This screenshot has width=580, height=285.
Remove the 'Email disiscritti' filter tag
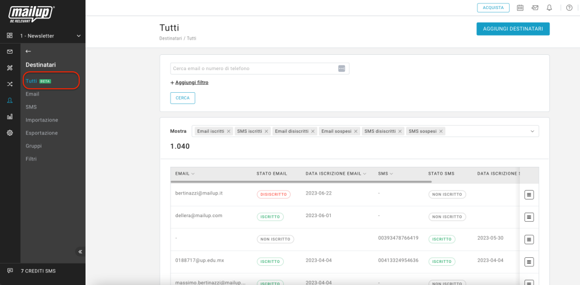[x=312, y=131]
